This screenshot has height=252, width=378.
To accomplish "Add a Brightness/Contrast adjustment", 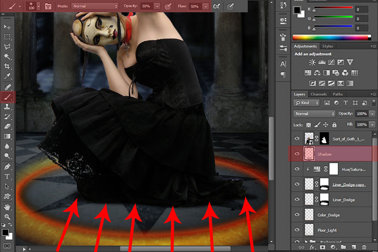I will click(312, 62).
